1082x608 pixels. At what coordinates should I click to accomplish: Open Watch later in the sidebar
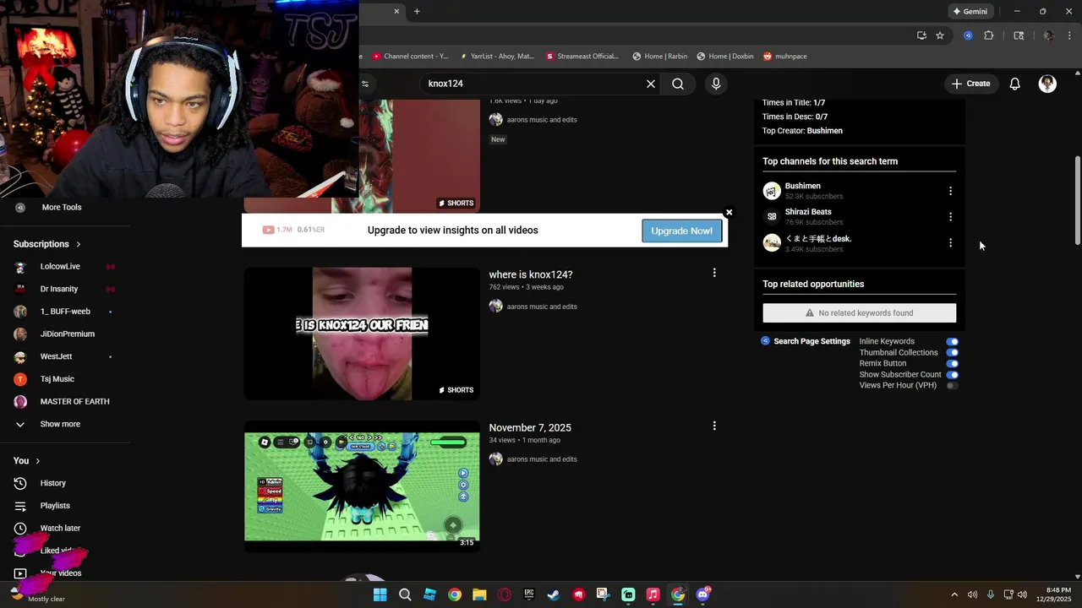[x=60, y=529]
